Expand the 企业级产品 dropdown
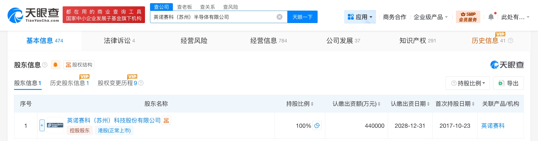 pyautogui.click(x=430, y=17)
